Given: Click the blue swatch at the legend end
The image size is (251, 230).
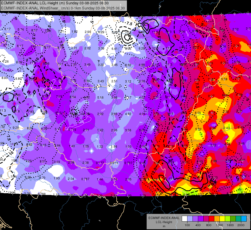Looking at the screenshot, I should [244, 219].
